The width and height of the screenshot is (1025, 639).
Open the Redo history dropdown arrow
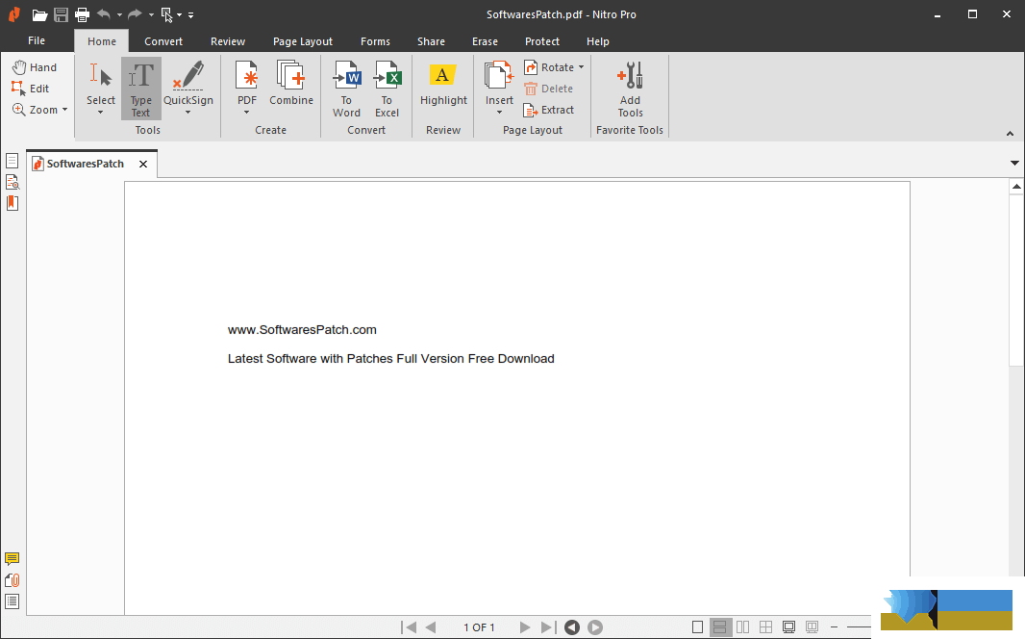[151, 15]
